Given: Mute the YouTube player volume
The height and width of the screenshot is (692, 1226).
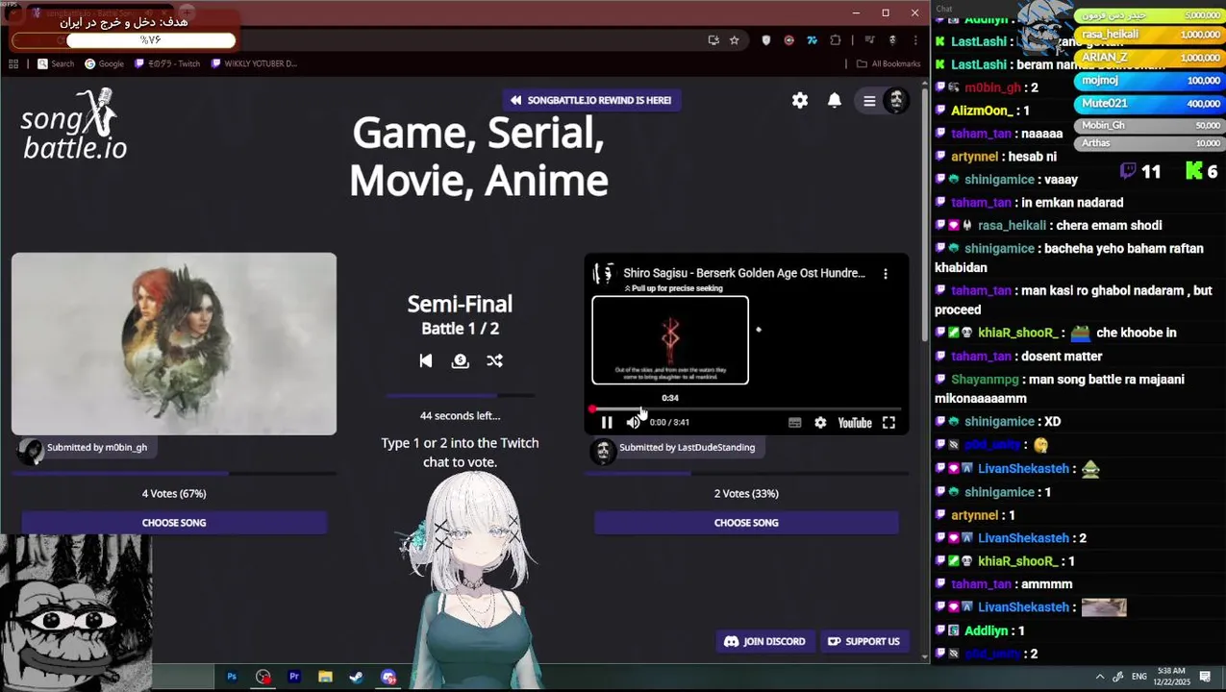Looking at the screenshot, I should click(x=634, y=423).
